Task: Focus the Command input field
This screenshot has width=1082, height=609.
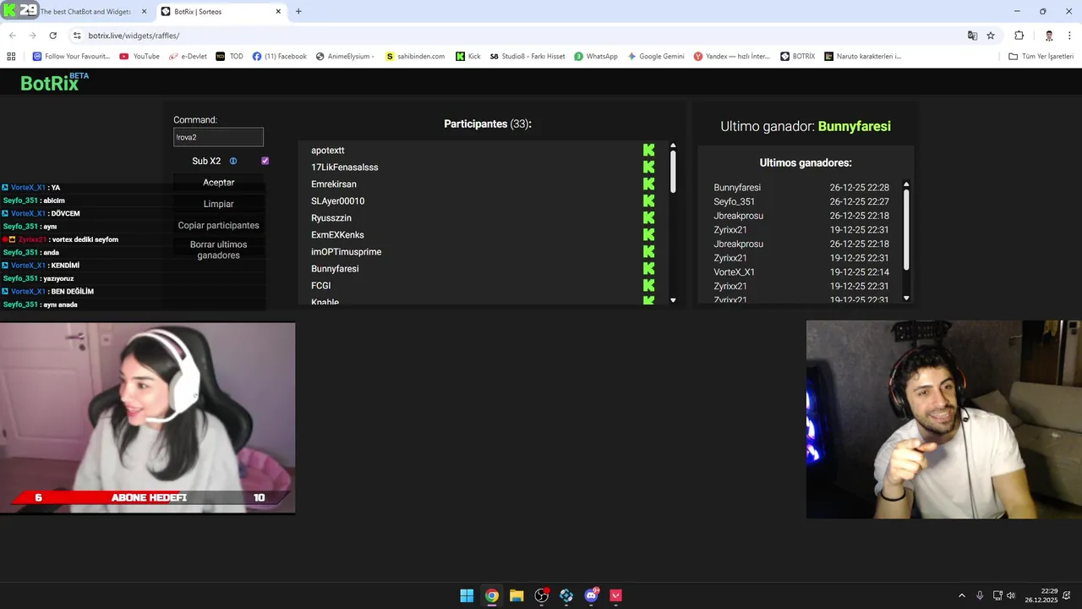Action: point(219,137)
